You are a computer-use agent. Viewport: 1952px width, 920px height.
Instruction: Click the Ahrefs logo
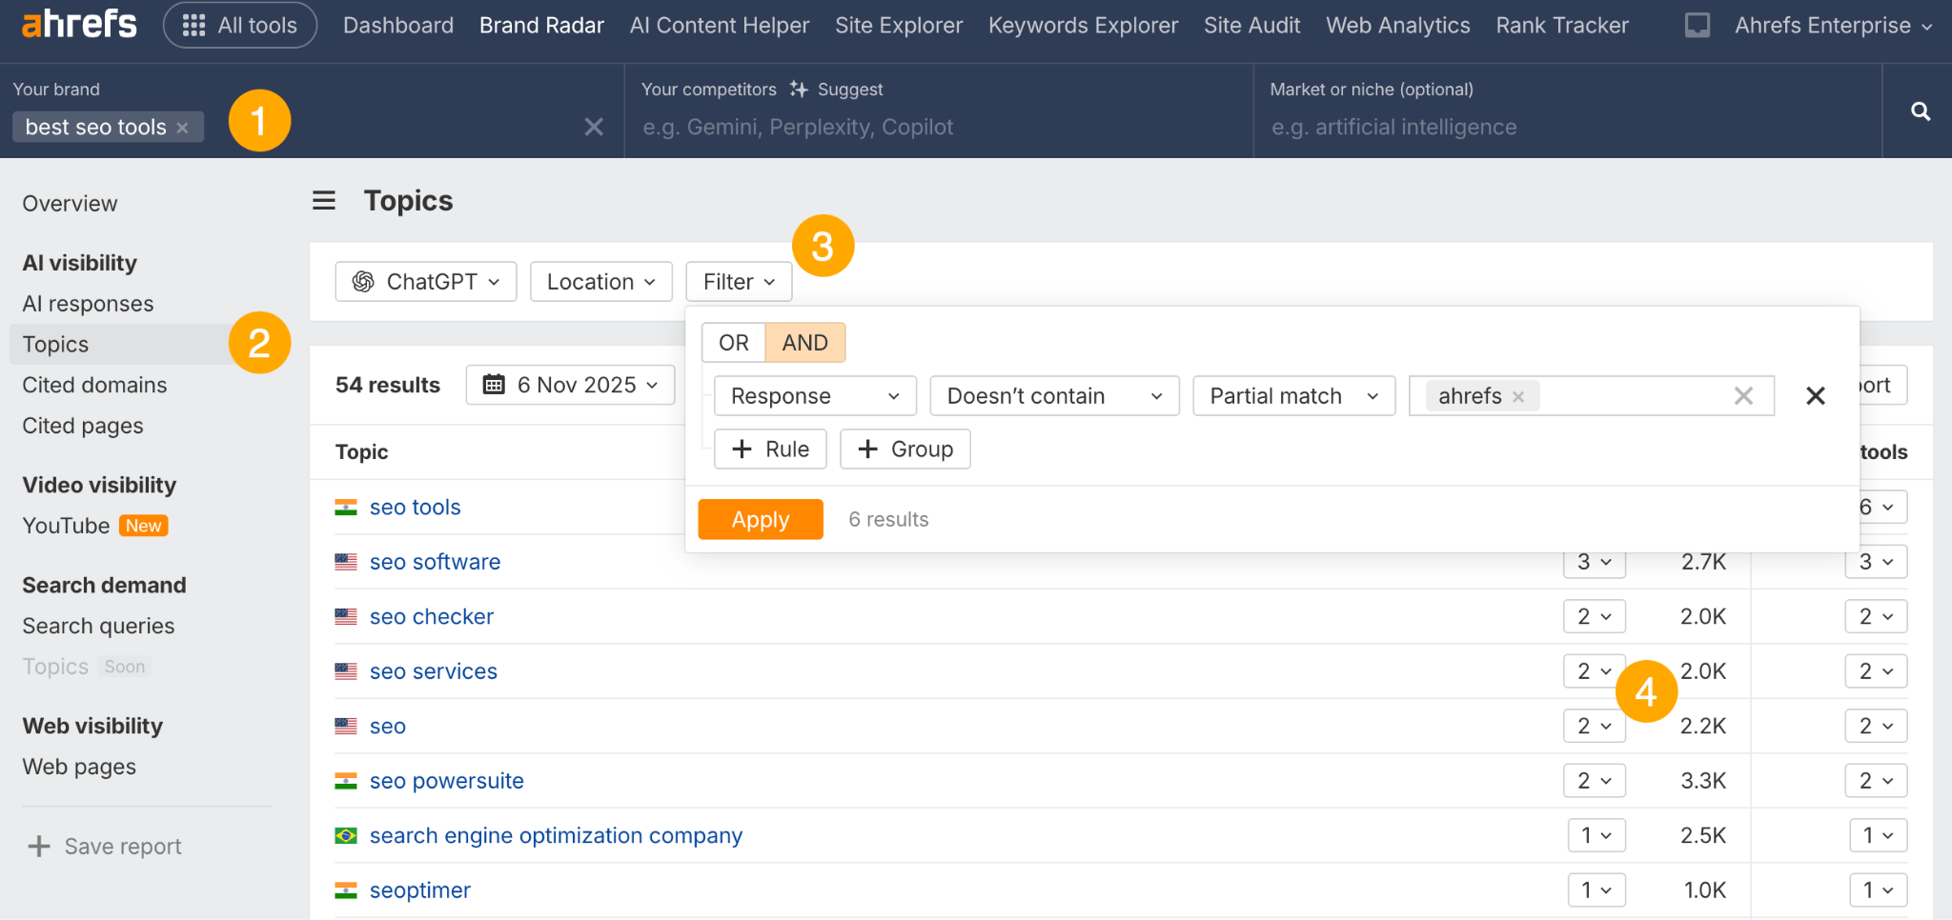pos(78,24)
